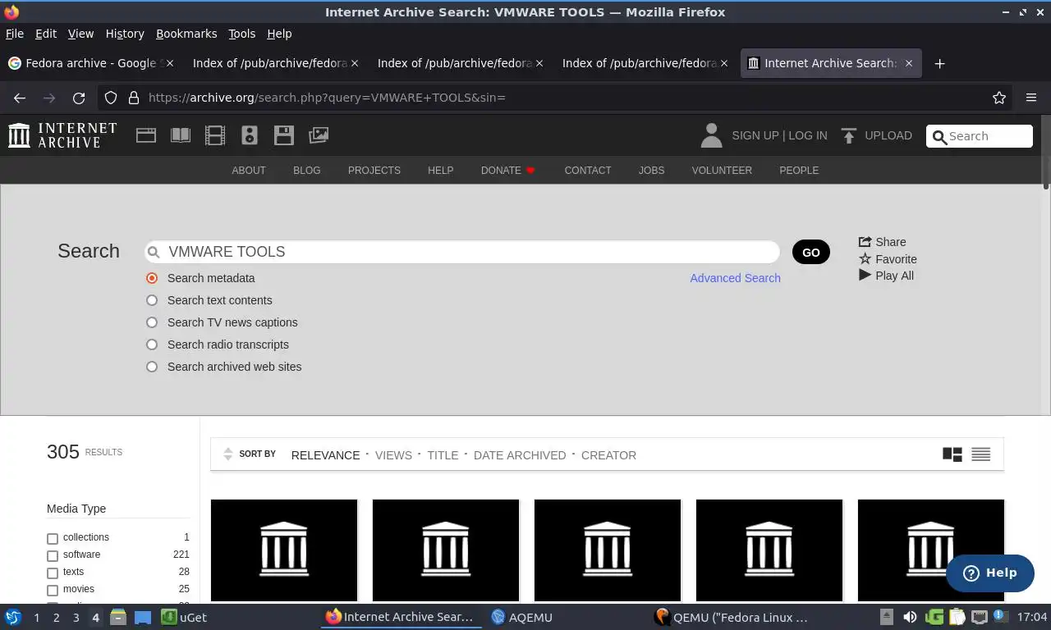Switch to AQEMU in the taskbar

coord(522,617)
